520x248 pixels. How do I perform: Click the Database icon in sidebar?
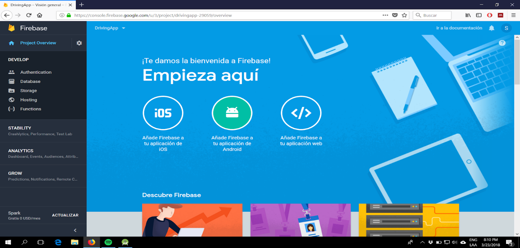(x=11, y=82)
